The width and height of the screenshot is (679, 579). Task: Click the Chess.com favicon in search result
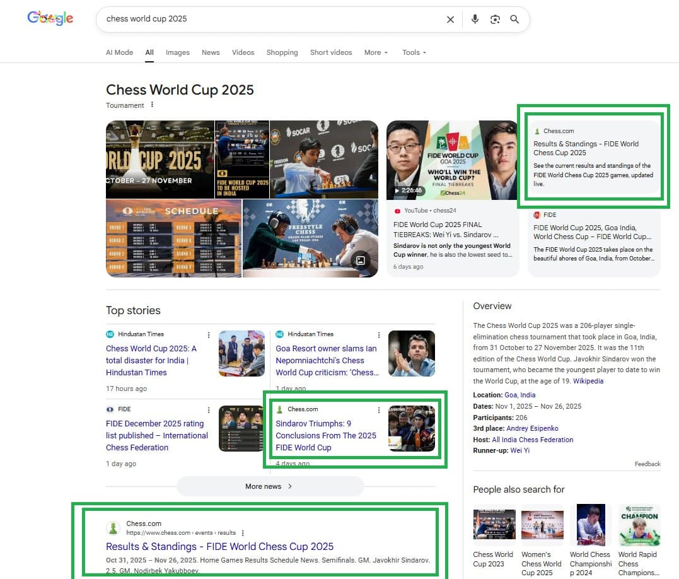click(113, 528)
